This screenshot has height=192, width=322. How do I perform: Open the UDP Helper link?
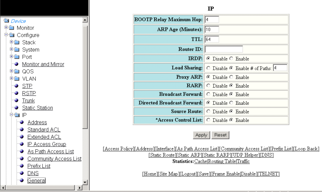click(x=245, y=155)
